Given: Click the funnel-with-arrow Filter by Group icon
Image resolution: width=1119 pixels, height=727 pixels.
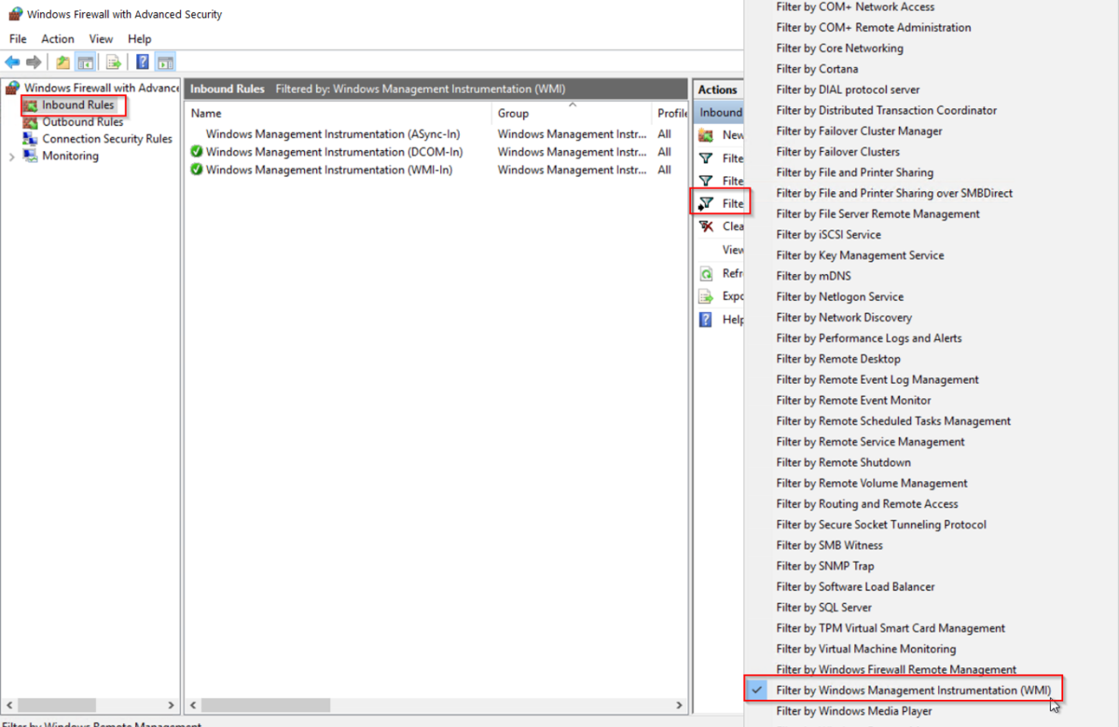Looking at the screenshot, I should (x=706, y=203).
